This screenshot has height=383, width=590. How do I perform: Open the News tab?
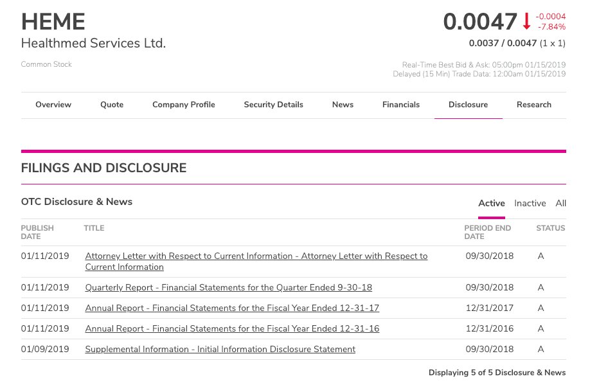(343, 105)
